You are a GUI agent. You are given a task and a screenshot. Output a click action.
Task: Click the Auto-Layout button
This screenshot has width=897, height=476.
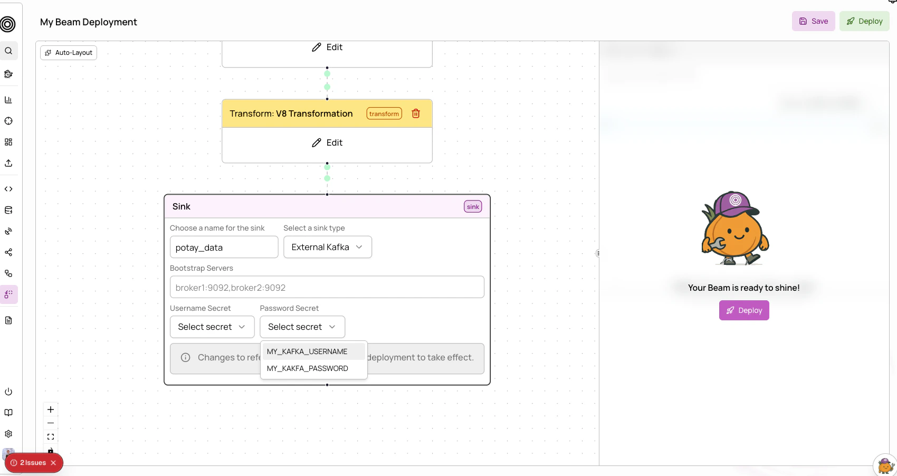68,53
